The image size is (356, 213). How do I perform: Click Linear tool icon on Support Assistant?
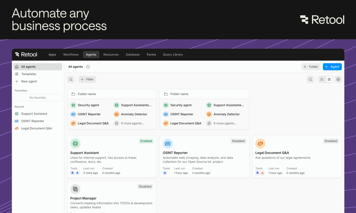click(72, 173)
